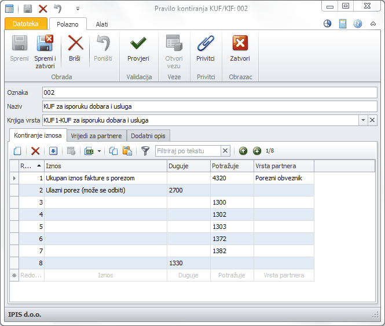Open the calculator icon at top right

point(343,24)
